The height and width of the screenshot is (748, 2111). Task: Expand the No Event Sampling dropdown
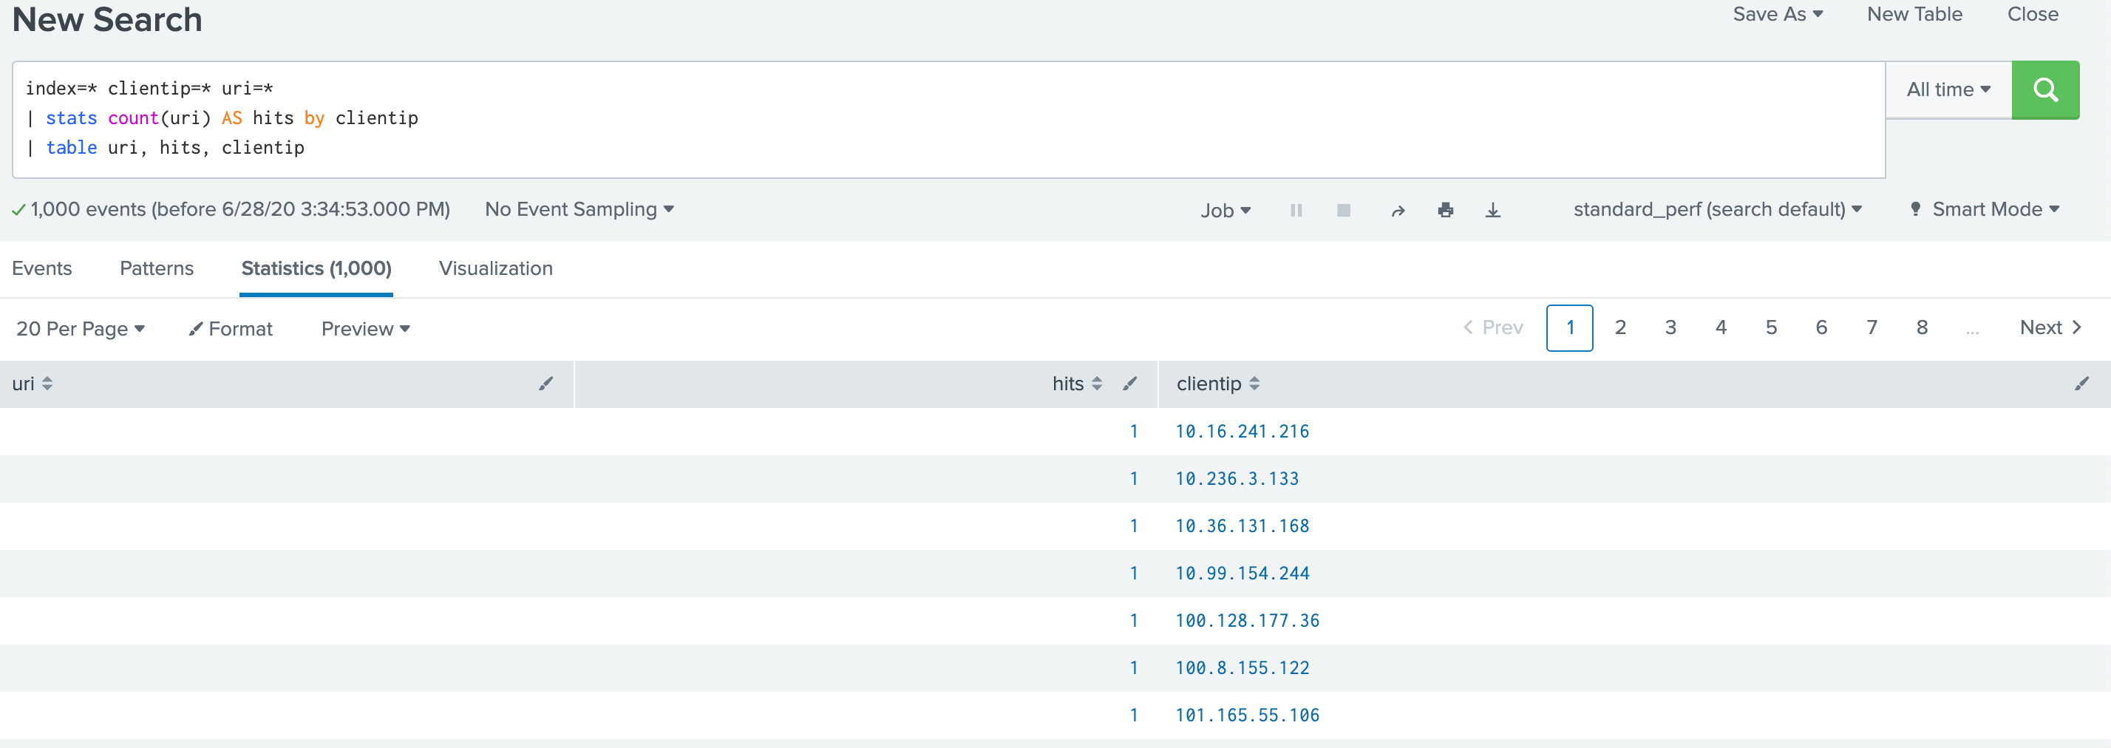[x=579, y=209]
